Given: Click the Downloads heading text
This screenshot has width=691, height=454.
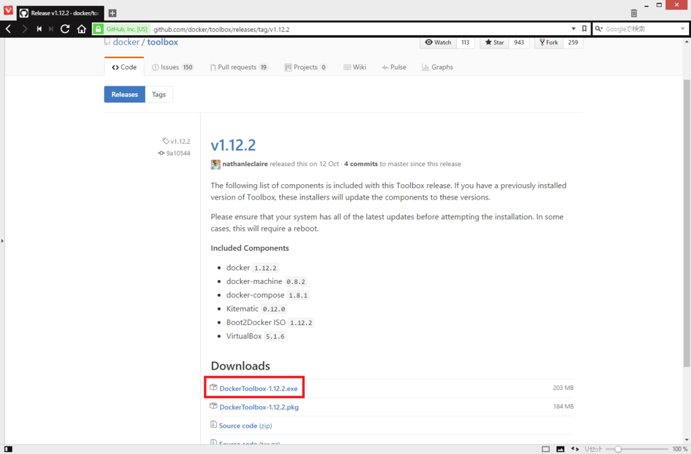Looking at the screenshot, I should (240, 366).
